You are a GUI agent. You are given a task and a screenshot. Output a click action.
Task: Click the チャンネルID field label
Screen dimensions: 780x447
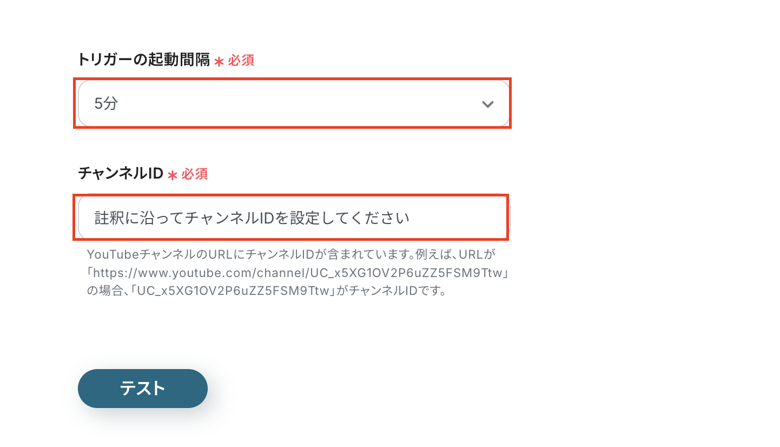click(x=121, y=174)
